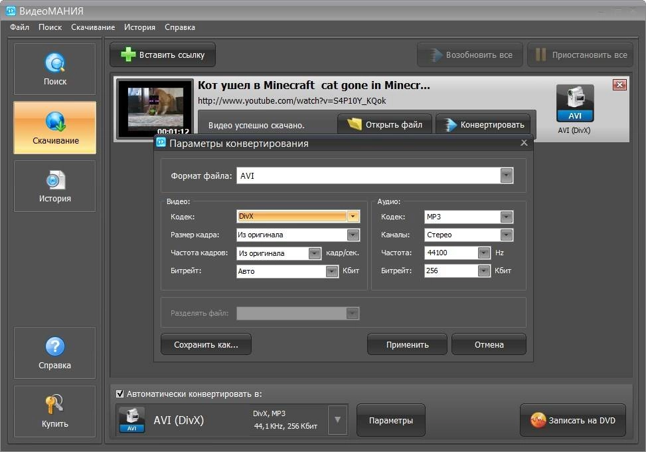Open the Поиск sidebar panel
Screen dimensions: 646x452
coord(55,69)
